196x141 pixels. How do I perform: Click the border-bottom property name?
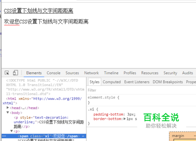click(107, 119)
